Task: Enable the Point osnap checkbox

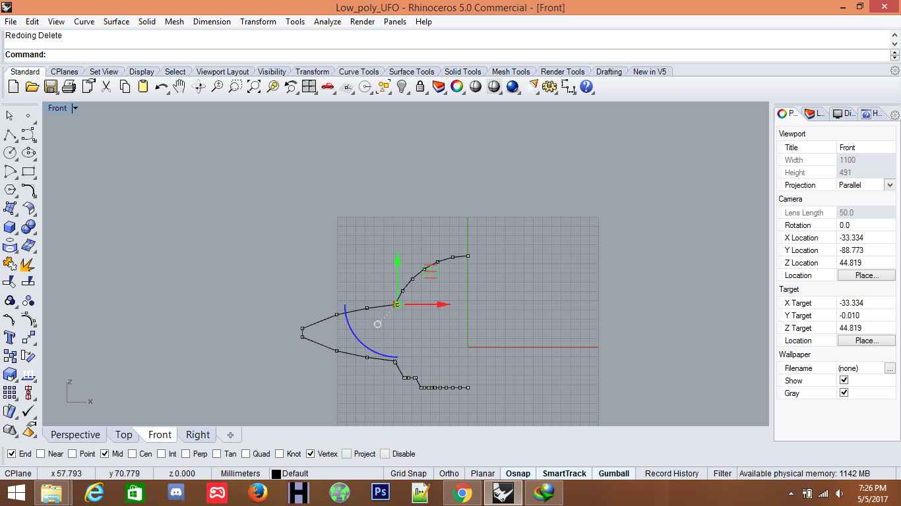Action: [73, 453]
